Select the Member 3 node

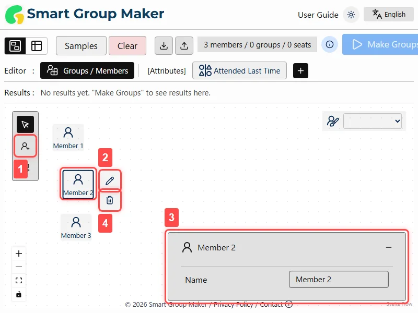[x=76, y=227]
